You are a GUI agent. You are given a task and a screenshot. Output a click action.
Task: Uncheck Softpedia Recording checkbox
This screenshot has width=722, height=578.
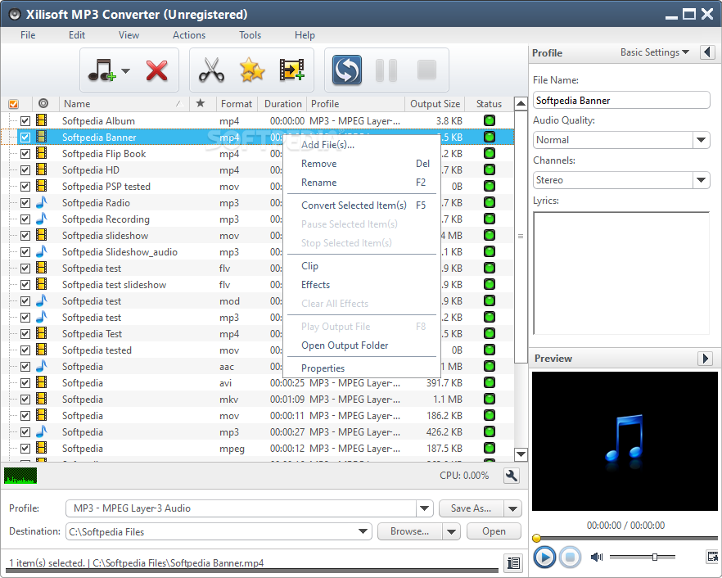coord(25,219)
